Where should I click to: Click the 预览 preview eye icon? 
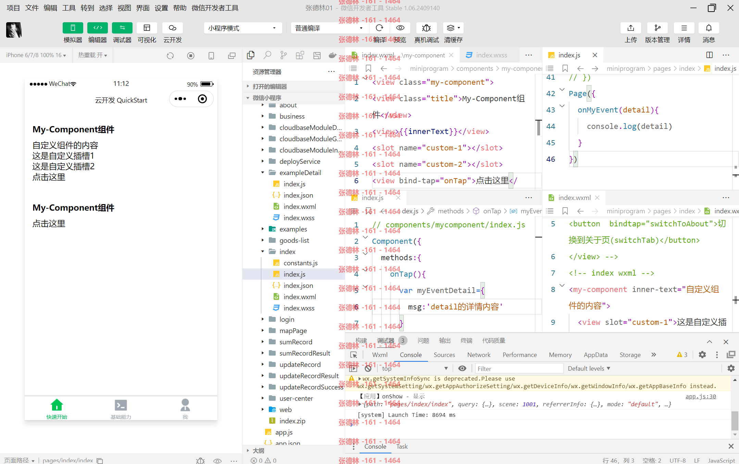point(400,28)
